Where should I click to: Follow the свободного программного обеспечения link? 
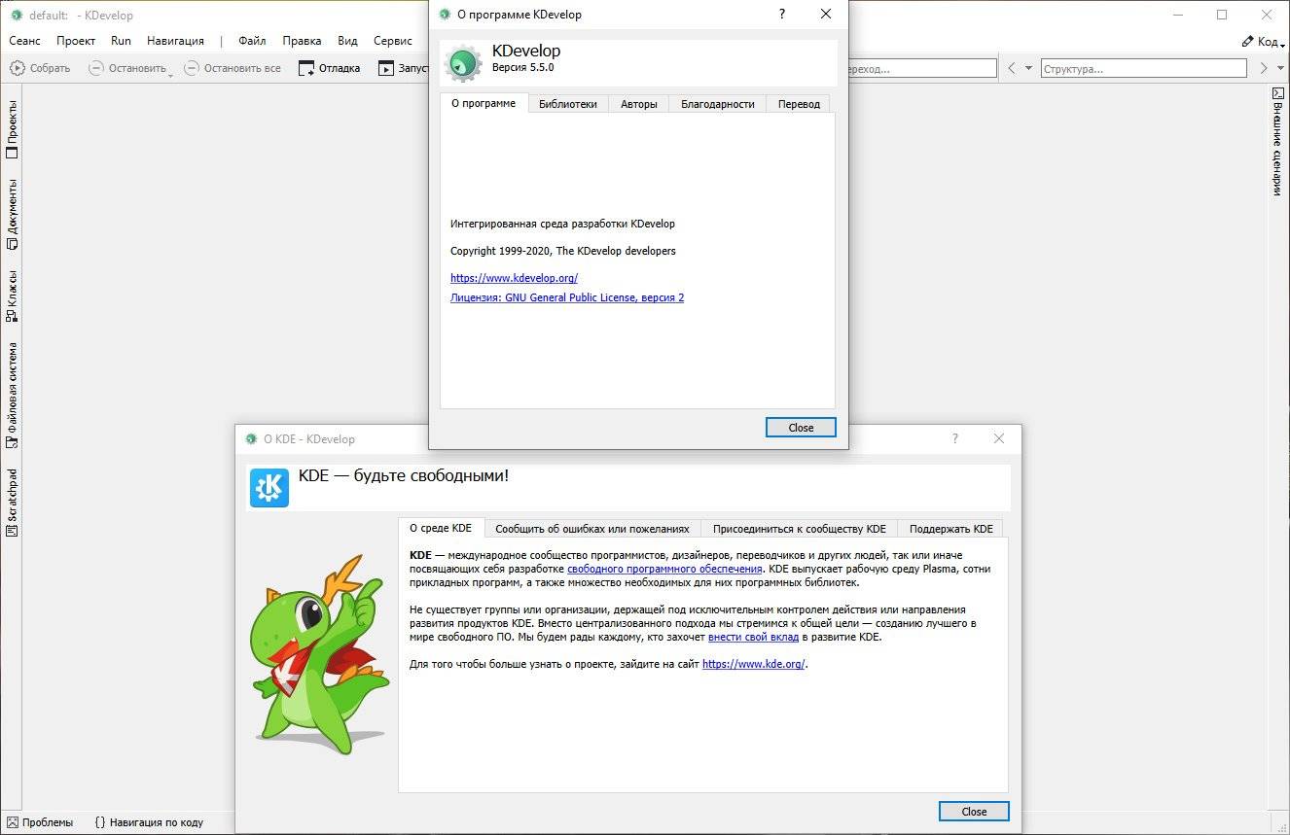pos(664,569)
